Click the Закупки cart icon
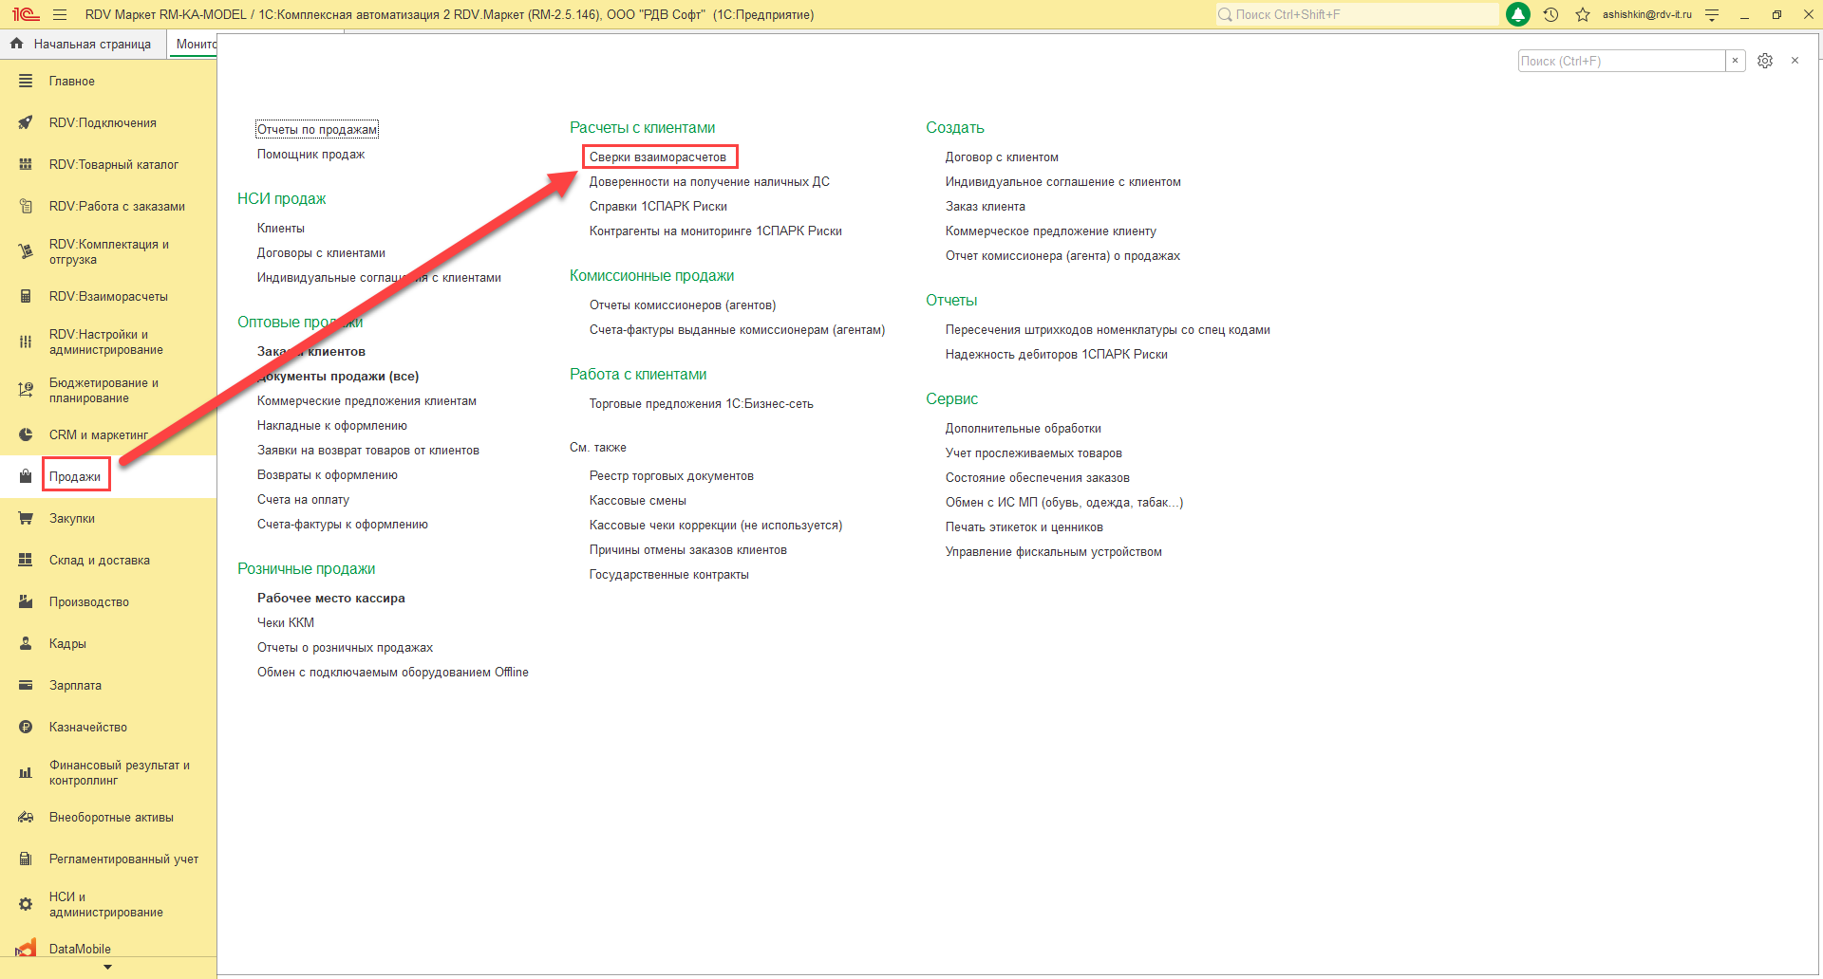 pos(26,519)
